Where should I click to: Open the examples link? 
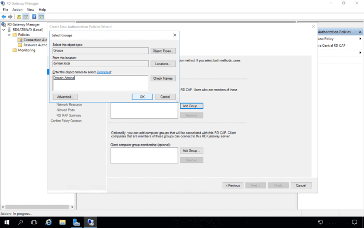pos(103,72)
